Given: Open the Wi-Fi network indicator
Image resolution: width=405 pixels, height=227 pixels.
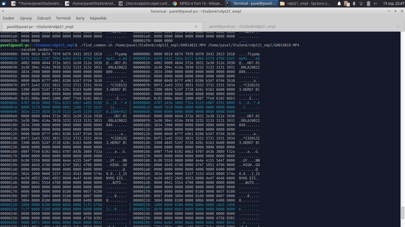Looking at the screenshot, I should tap(361, 4).
